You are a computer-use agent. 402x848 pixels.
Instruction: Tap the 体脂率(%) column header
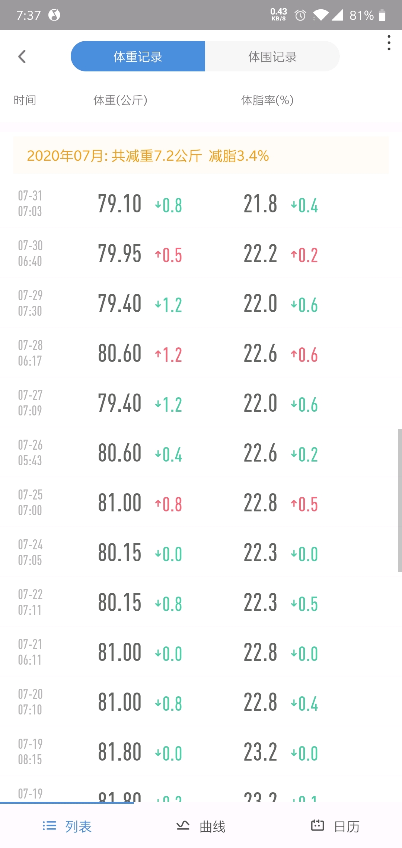click(x=267, y=100)
